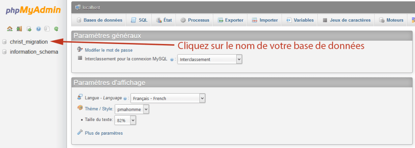Open the Taille du texte 82% dropdown
415x148 pixels.
tap(125, 120)
